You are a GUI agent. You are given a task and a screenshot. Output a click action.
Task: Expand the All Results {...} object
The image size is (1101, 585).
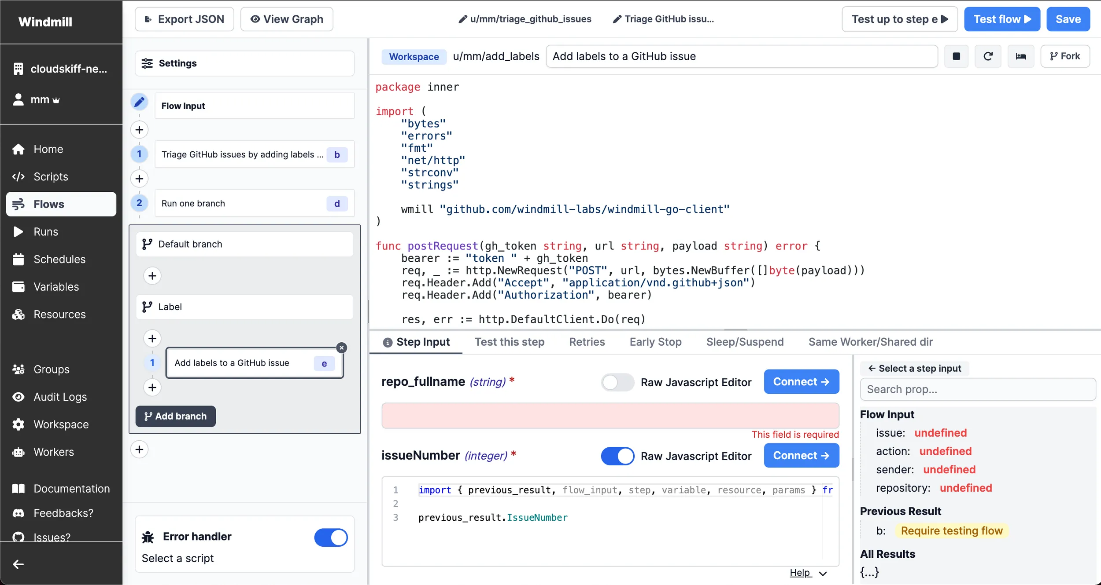869,572
